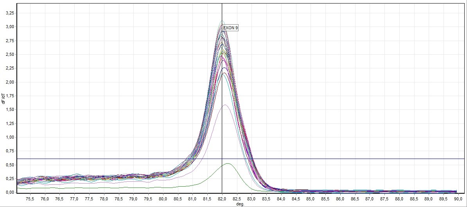Click the 82,0 x-axis tick label
467x207 pixels.
[222, 199]
